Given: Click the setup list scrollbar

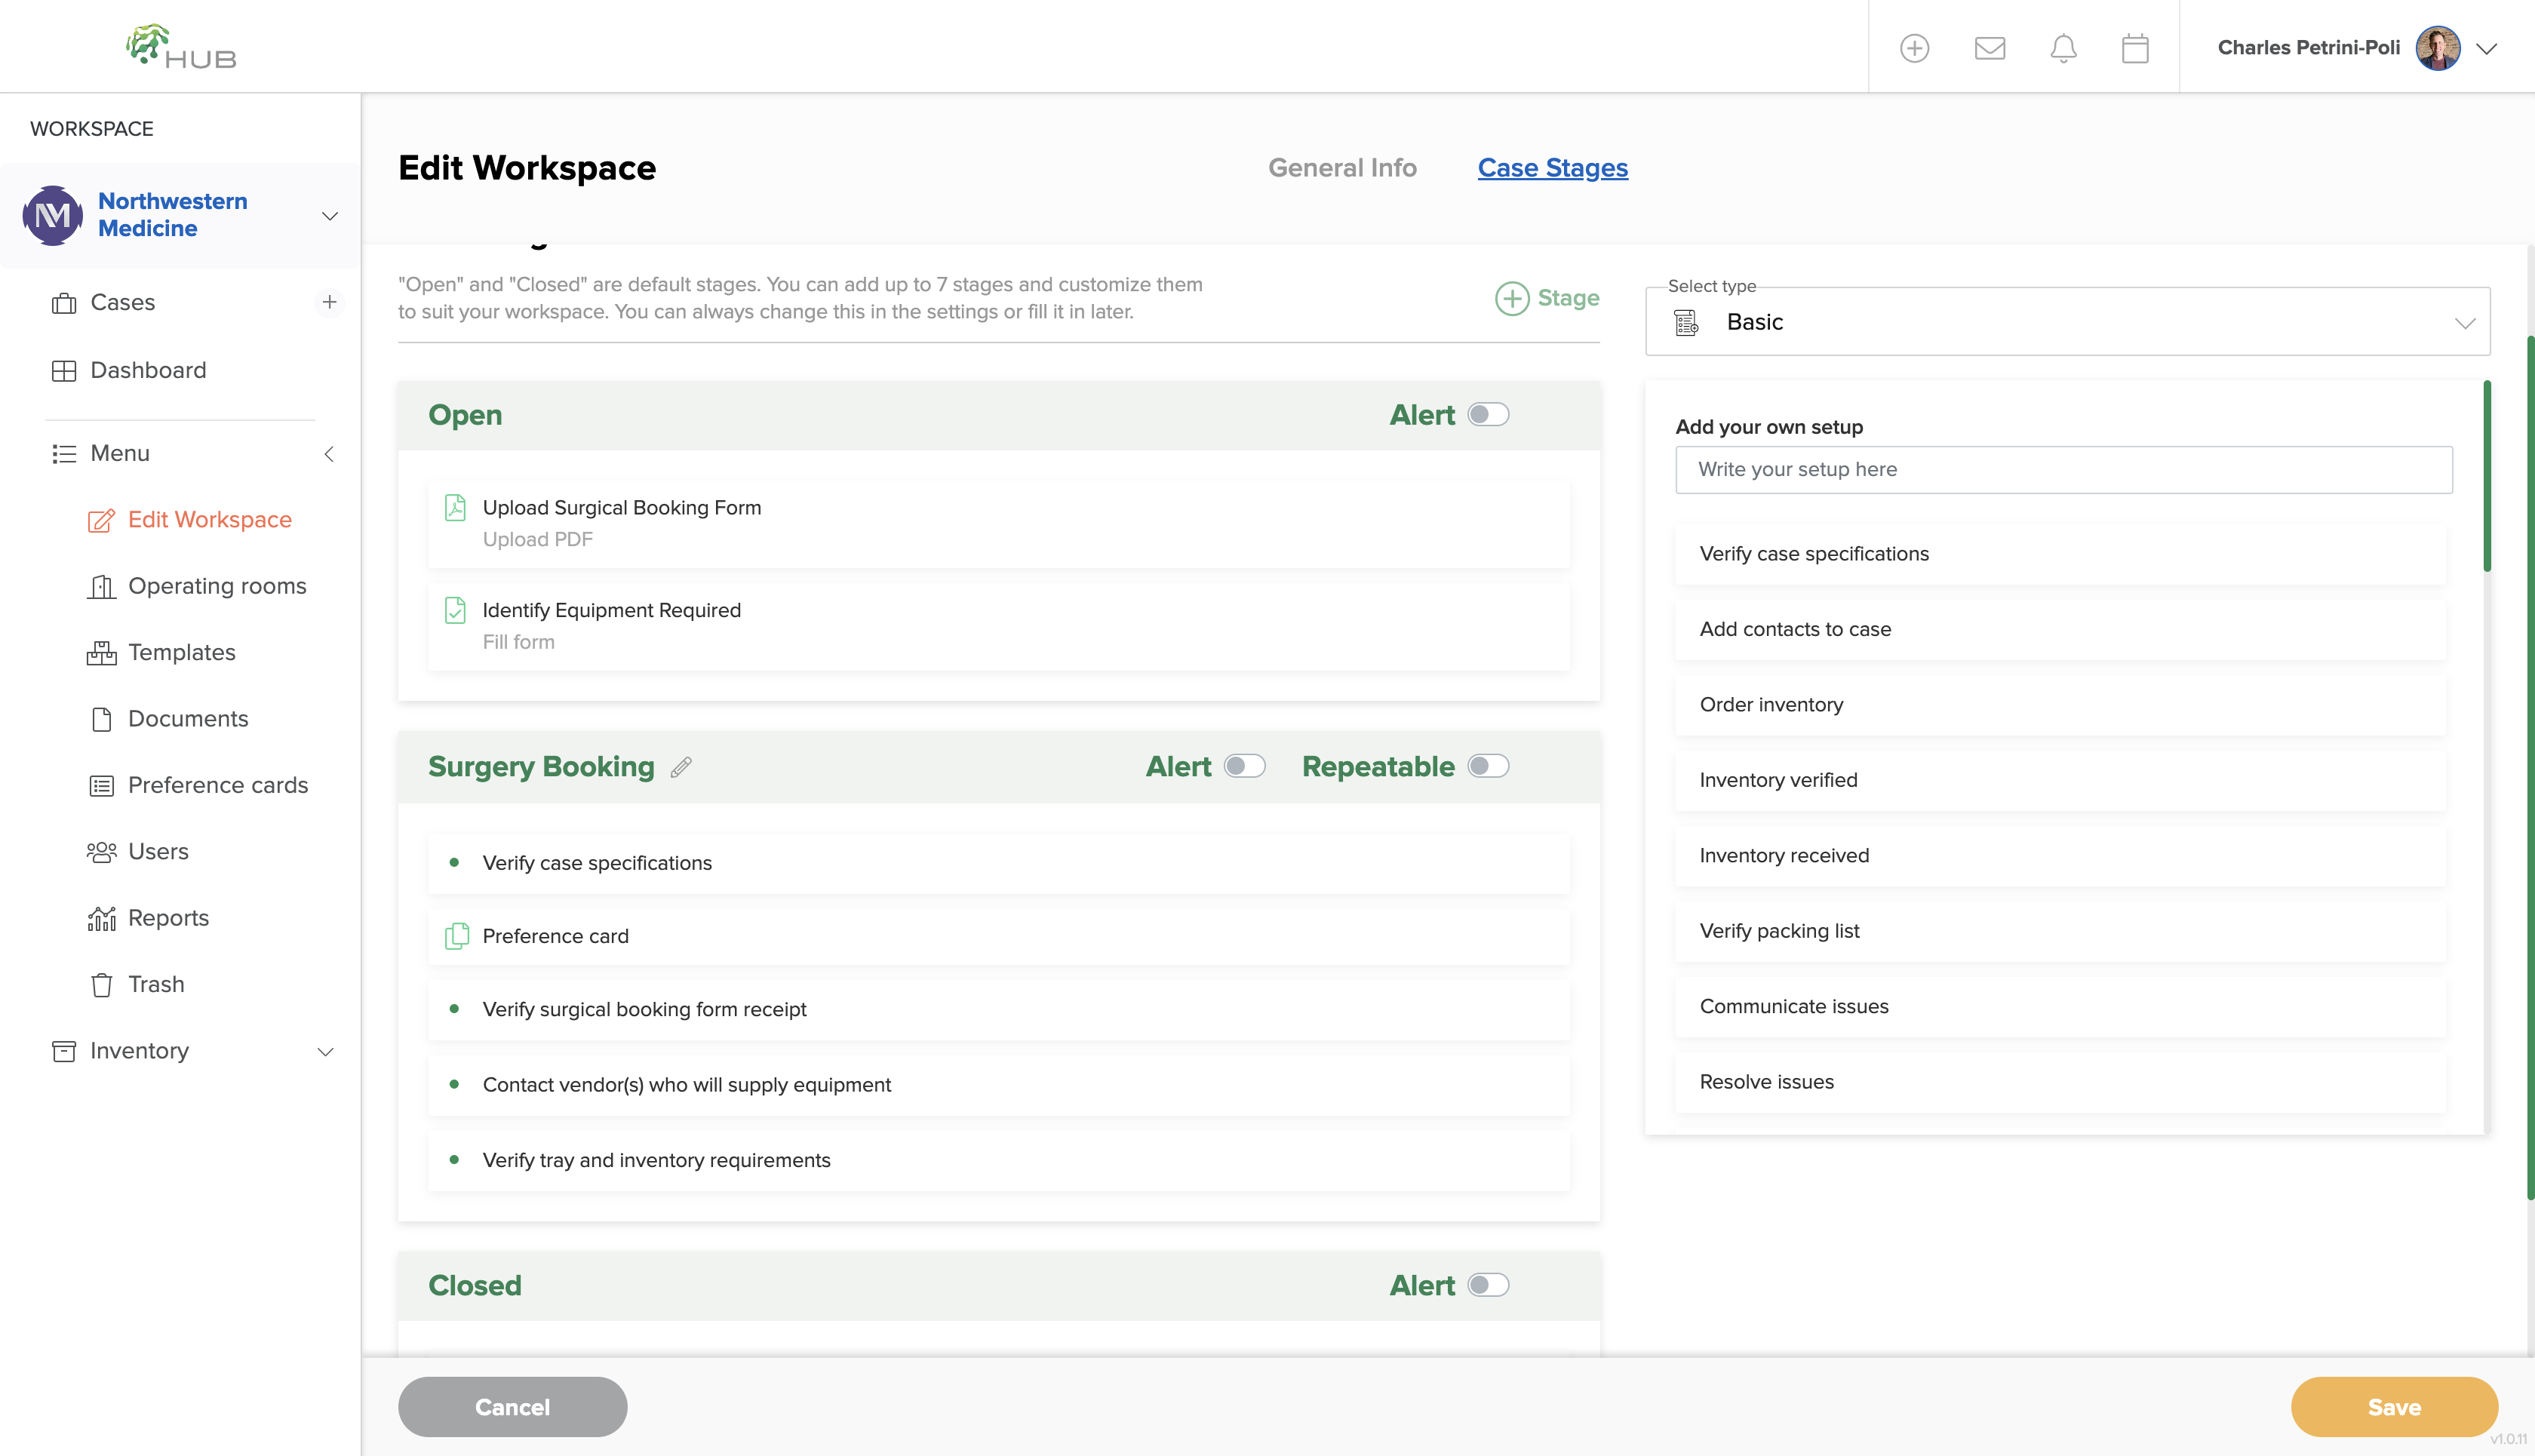Looking at the screenshot, I should pos(2486,476).
